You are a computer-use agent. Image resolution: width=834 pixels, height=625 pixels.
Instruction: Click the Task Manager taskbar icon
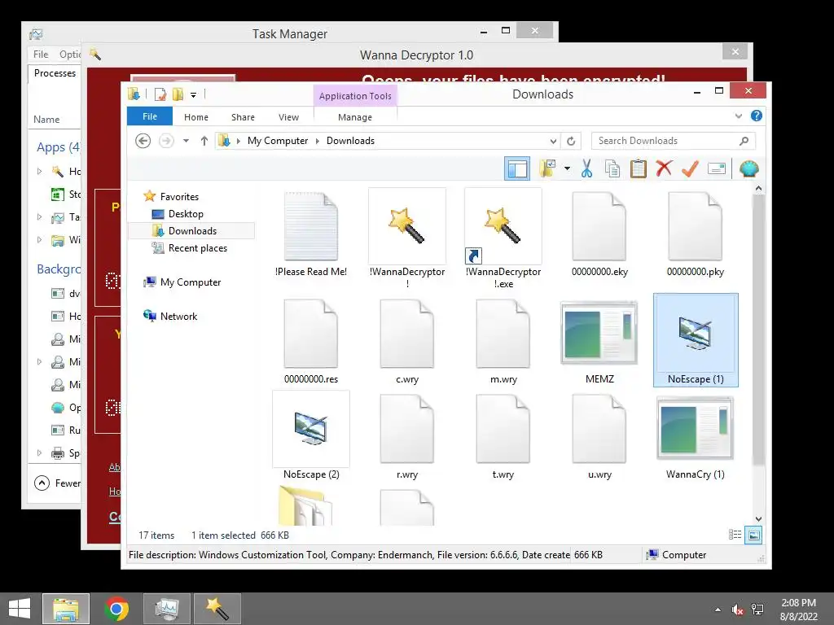[167, 609]
